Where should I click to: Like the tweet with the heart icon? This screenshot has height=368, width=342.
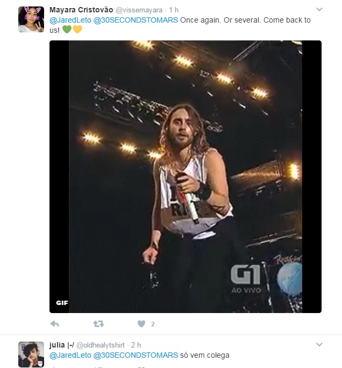pos(141,324)
